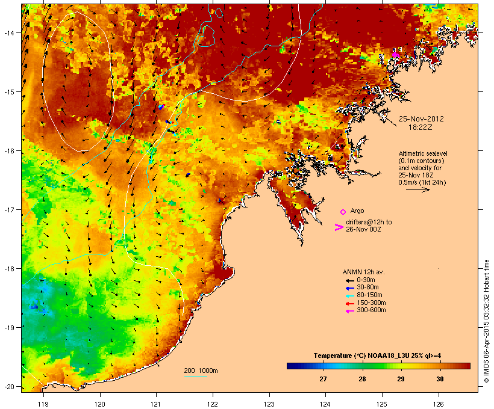
Task: Click the '(0.1m contours)' text line
Action: tap(421, 161)
